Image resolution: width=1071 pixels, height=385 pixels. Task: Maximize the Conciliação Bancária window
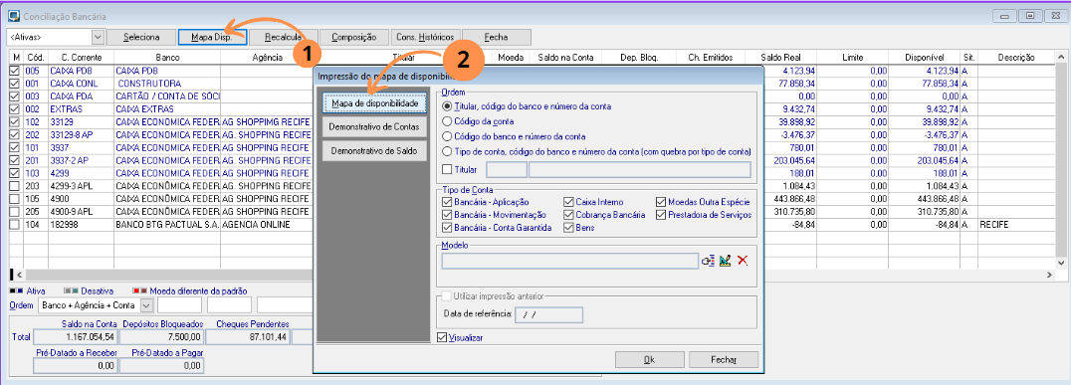[1031, 15]
